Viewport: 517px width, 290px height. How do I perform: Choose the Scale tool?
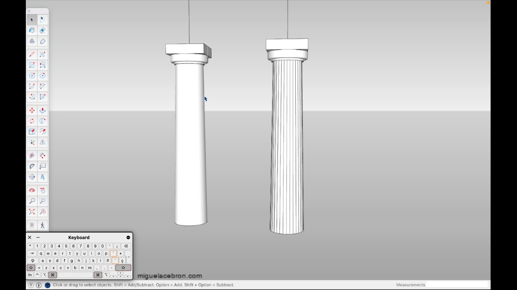click(32, 132)
